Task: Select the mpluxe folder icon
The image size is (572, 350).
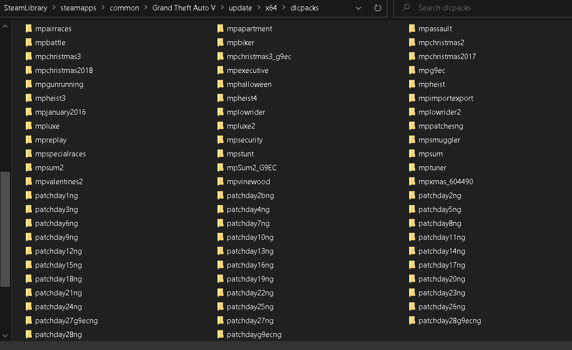Action: pyautogui.click(x=29, y=126)
